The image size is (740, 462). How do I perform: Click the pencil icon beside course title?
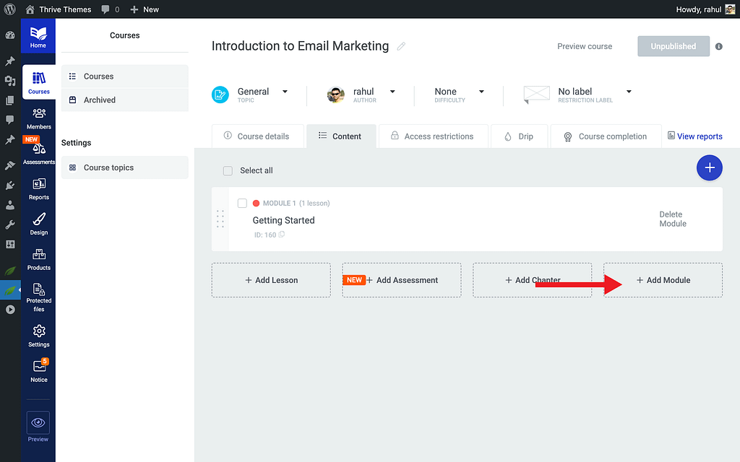(x=401, y=46)
